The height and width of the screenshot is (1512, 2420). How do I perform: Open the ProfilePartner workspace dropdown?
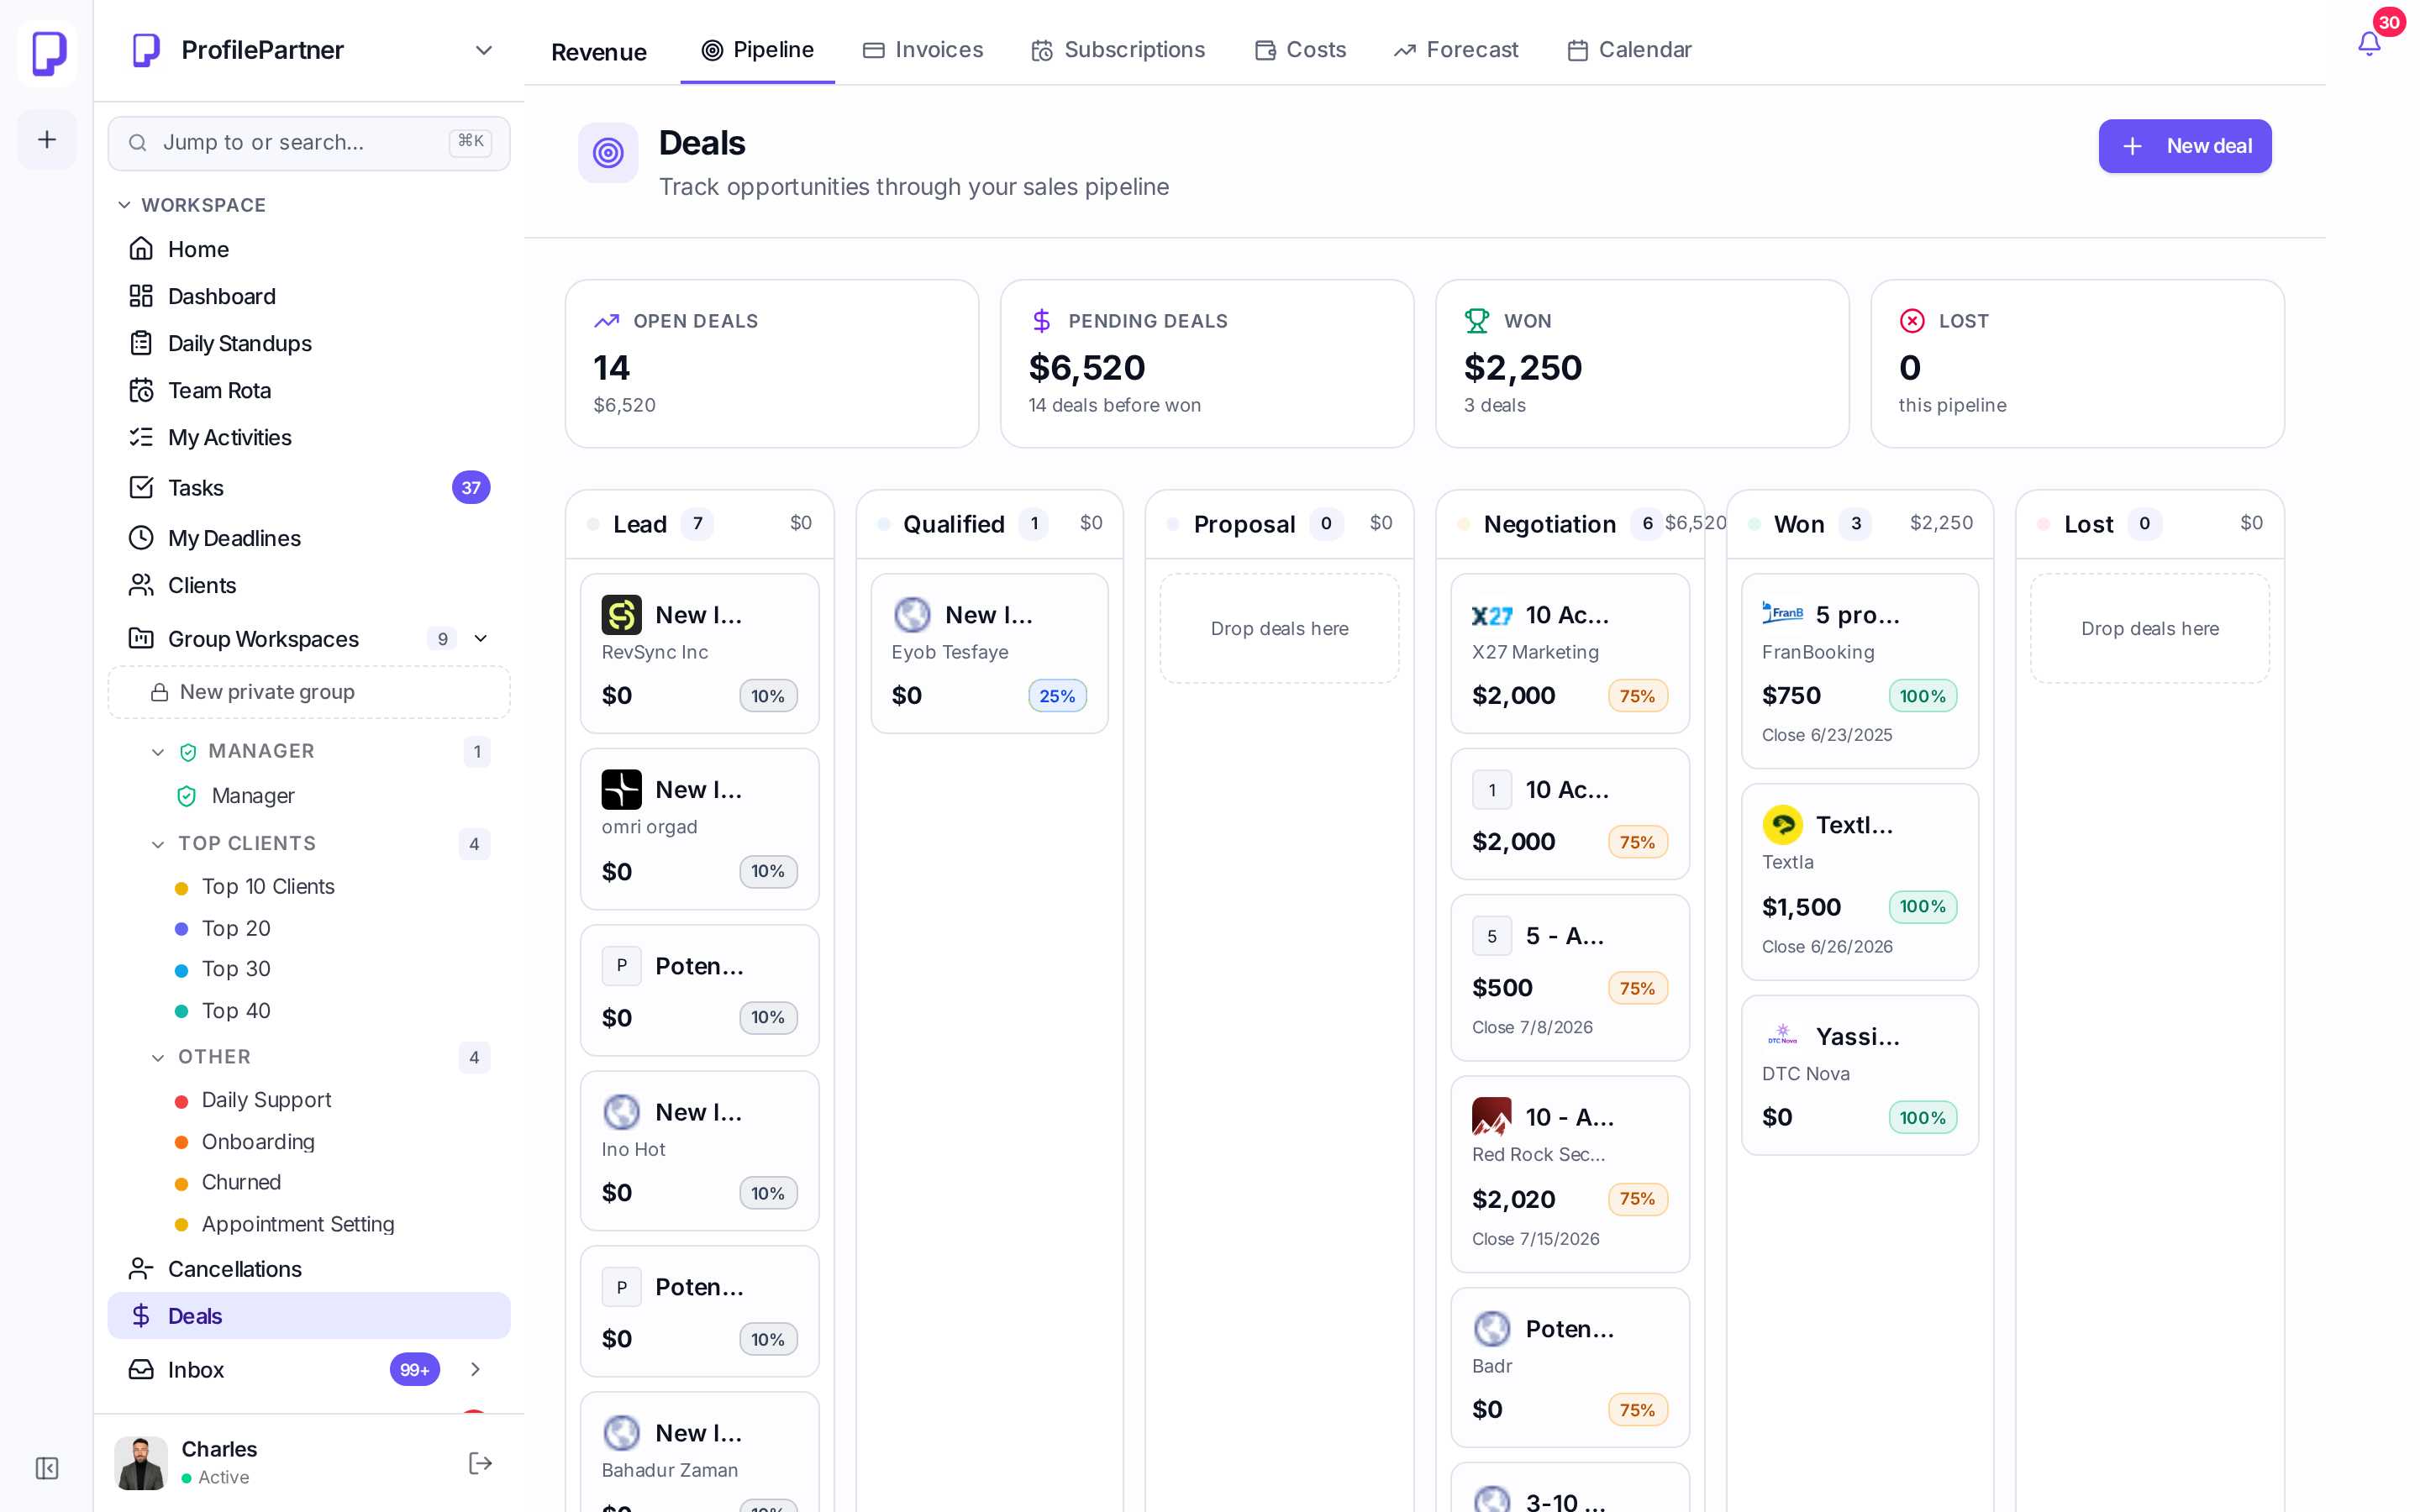(484, 50)
